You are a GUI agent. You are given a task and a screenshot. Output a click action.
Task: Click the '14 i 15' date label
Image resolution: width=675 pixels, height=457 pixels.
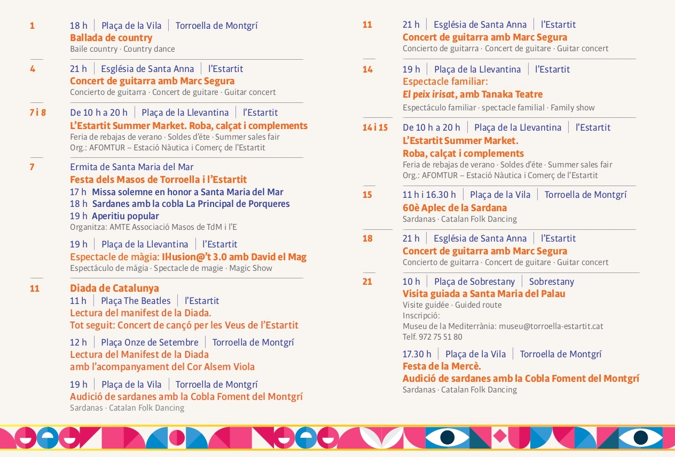(x=375, y=127)
